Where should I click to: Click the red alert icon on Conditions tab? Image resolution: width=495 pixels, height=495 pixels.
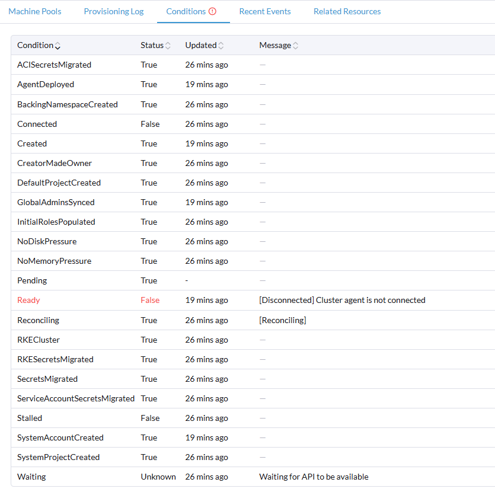coord(213,11)
